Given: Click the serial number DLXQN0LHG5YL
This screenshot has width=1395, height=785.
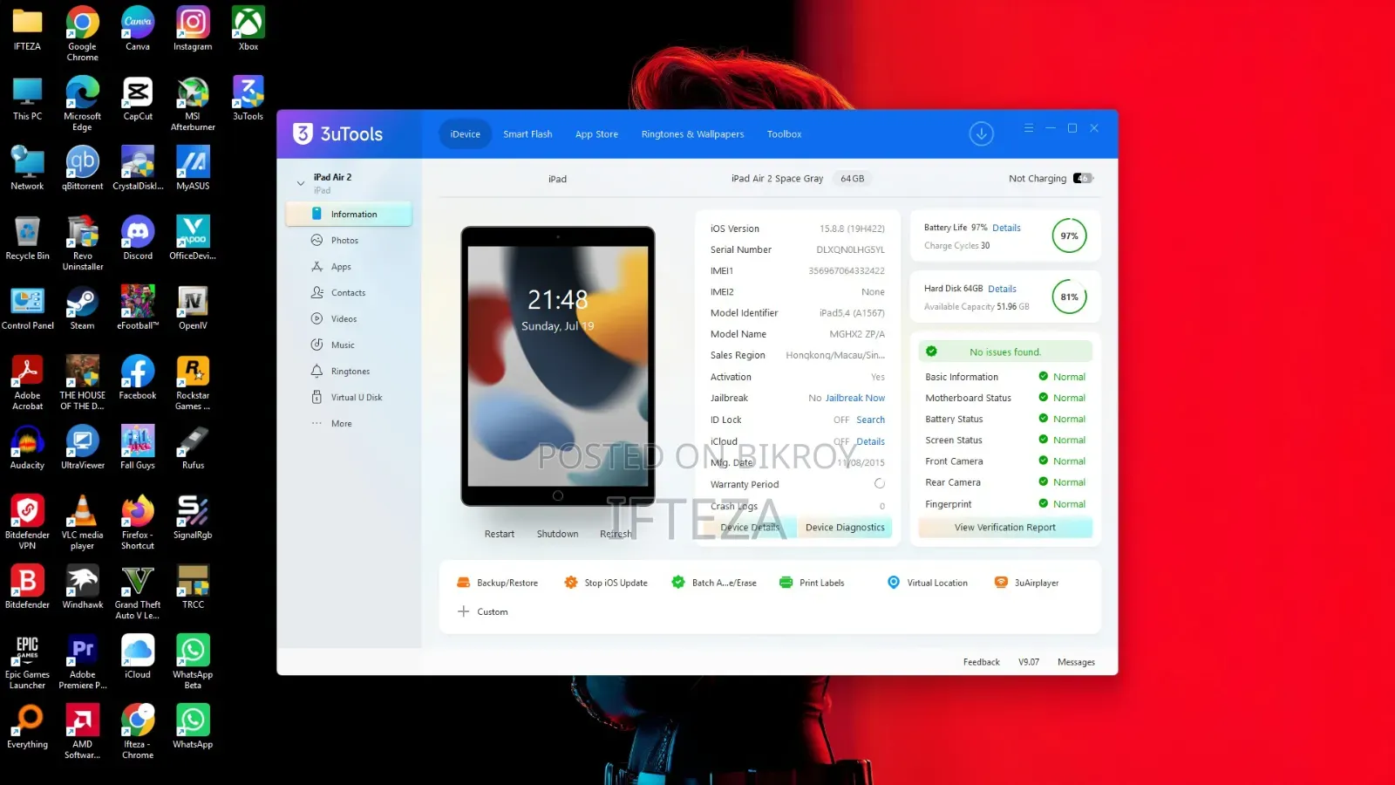Looking at the screenshot, I should coord(850,250).
